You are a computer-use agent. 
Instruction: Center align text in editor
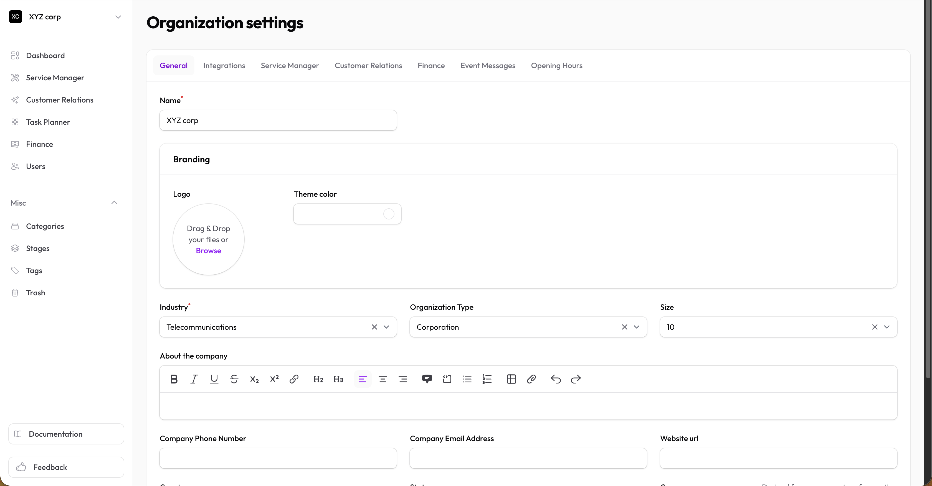click(x=383, y=379)
